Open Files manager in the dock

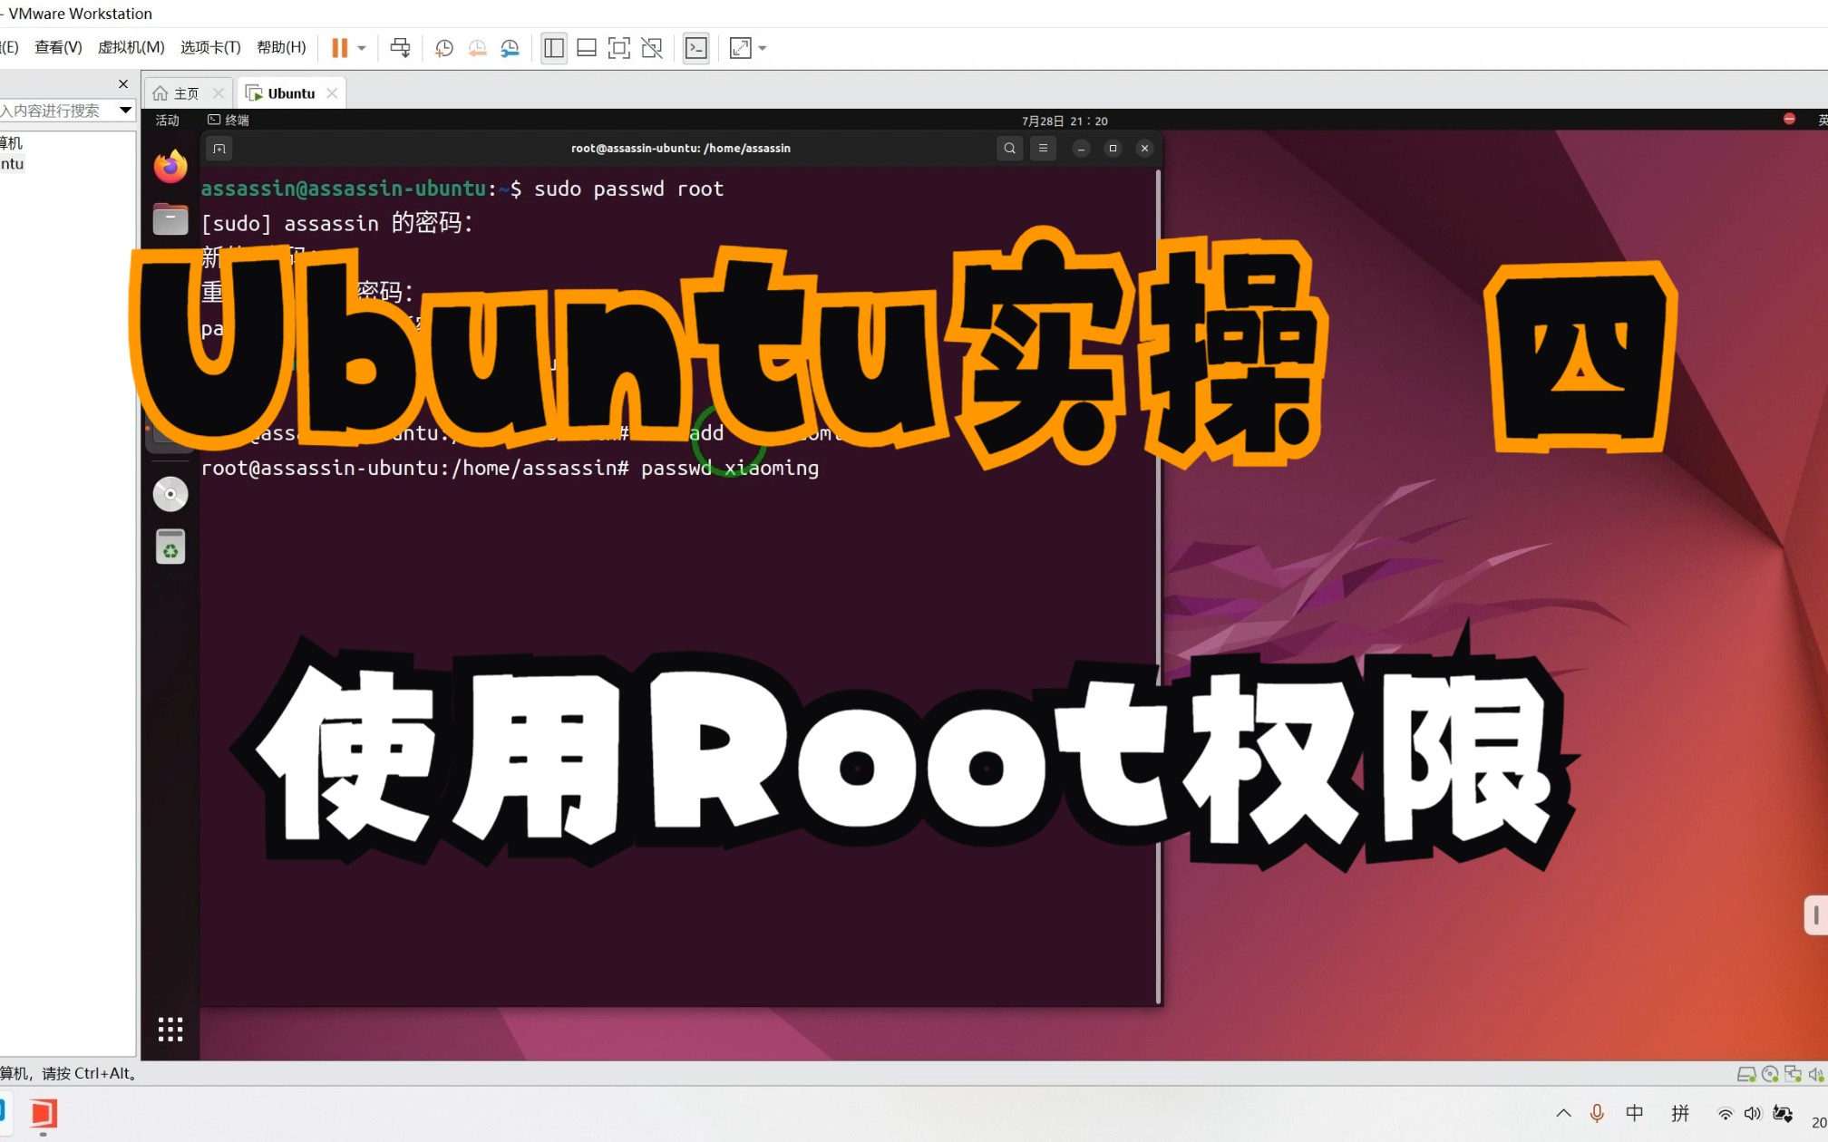tap(170, 219)
